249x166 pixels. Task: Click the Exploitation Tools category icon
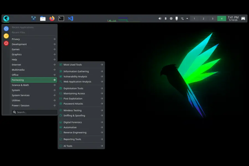click(x=61, y=88)
